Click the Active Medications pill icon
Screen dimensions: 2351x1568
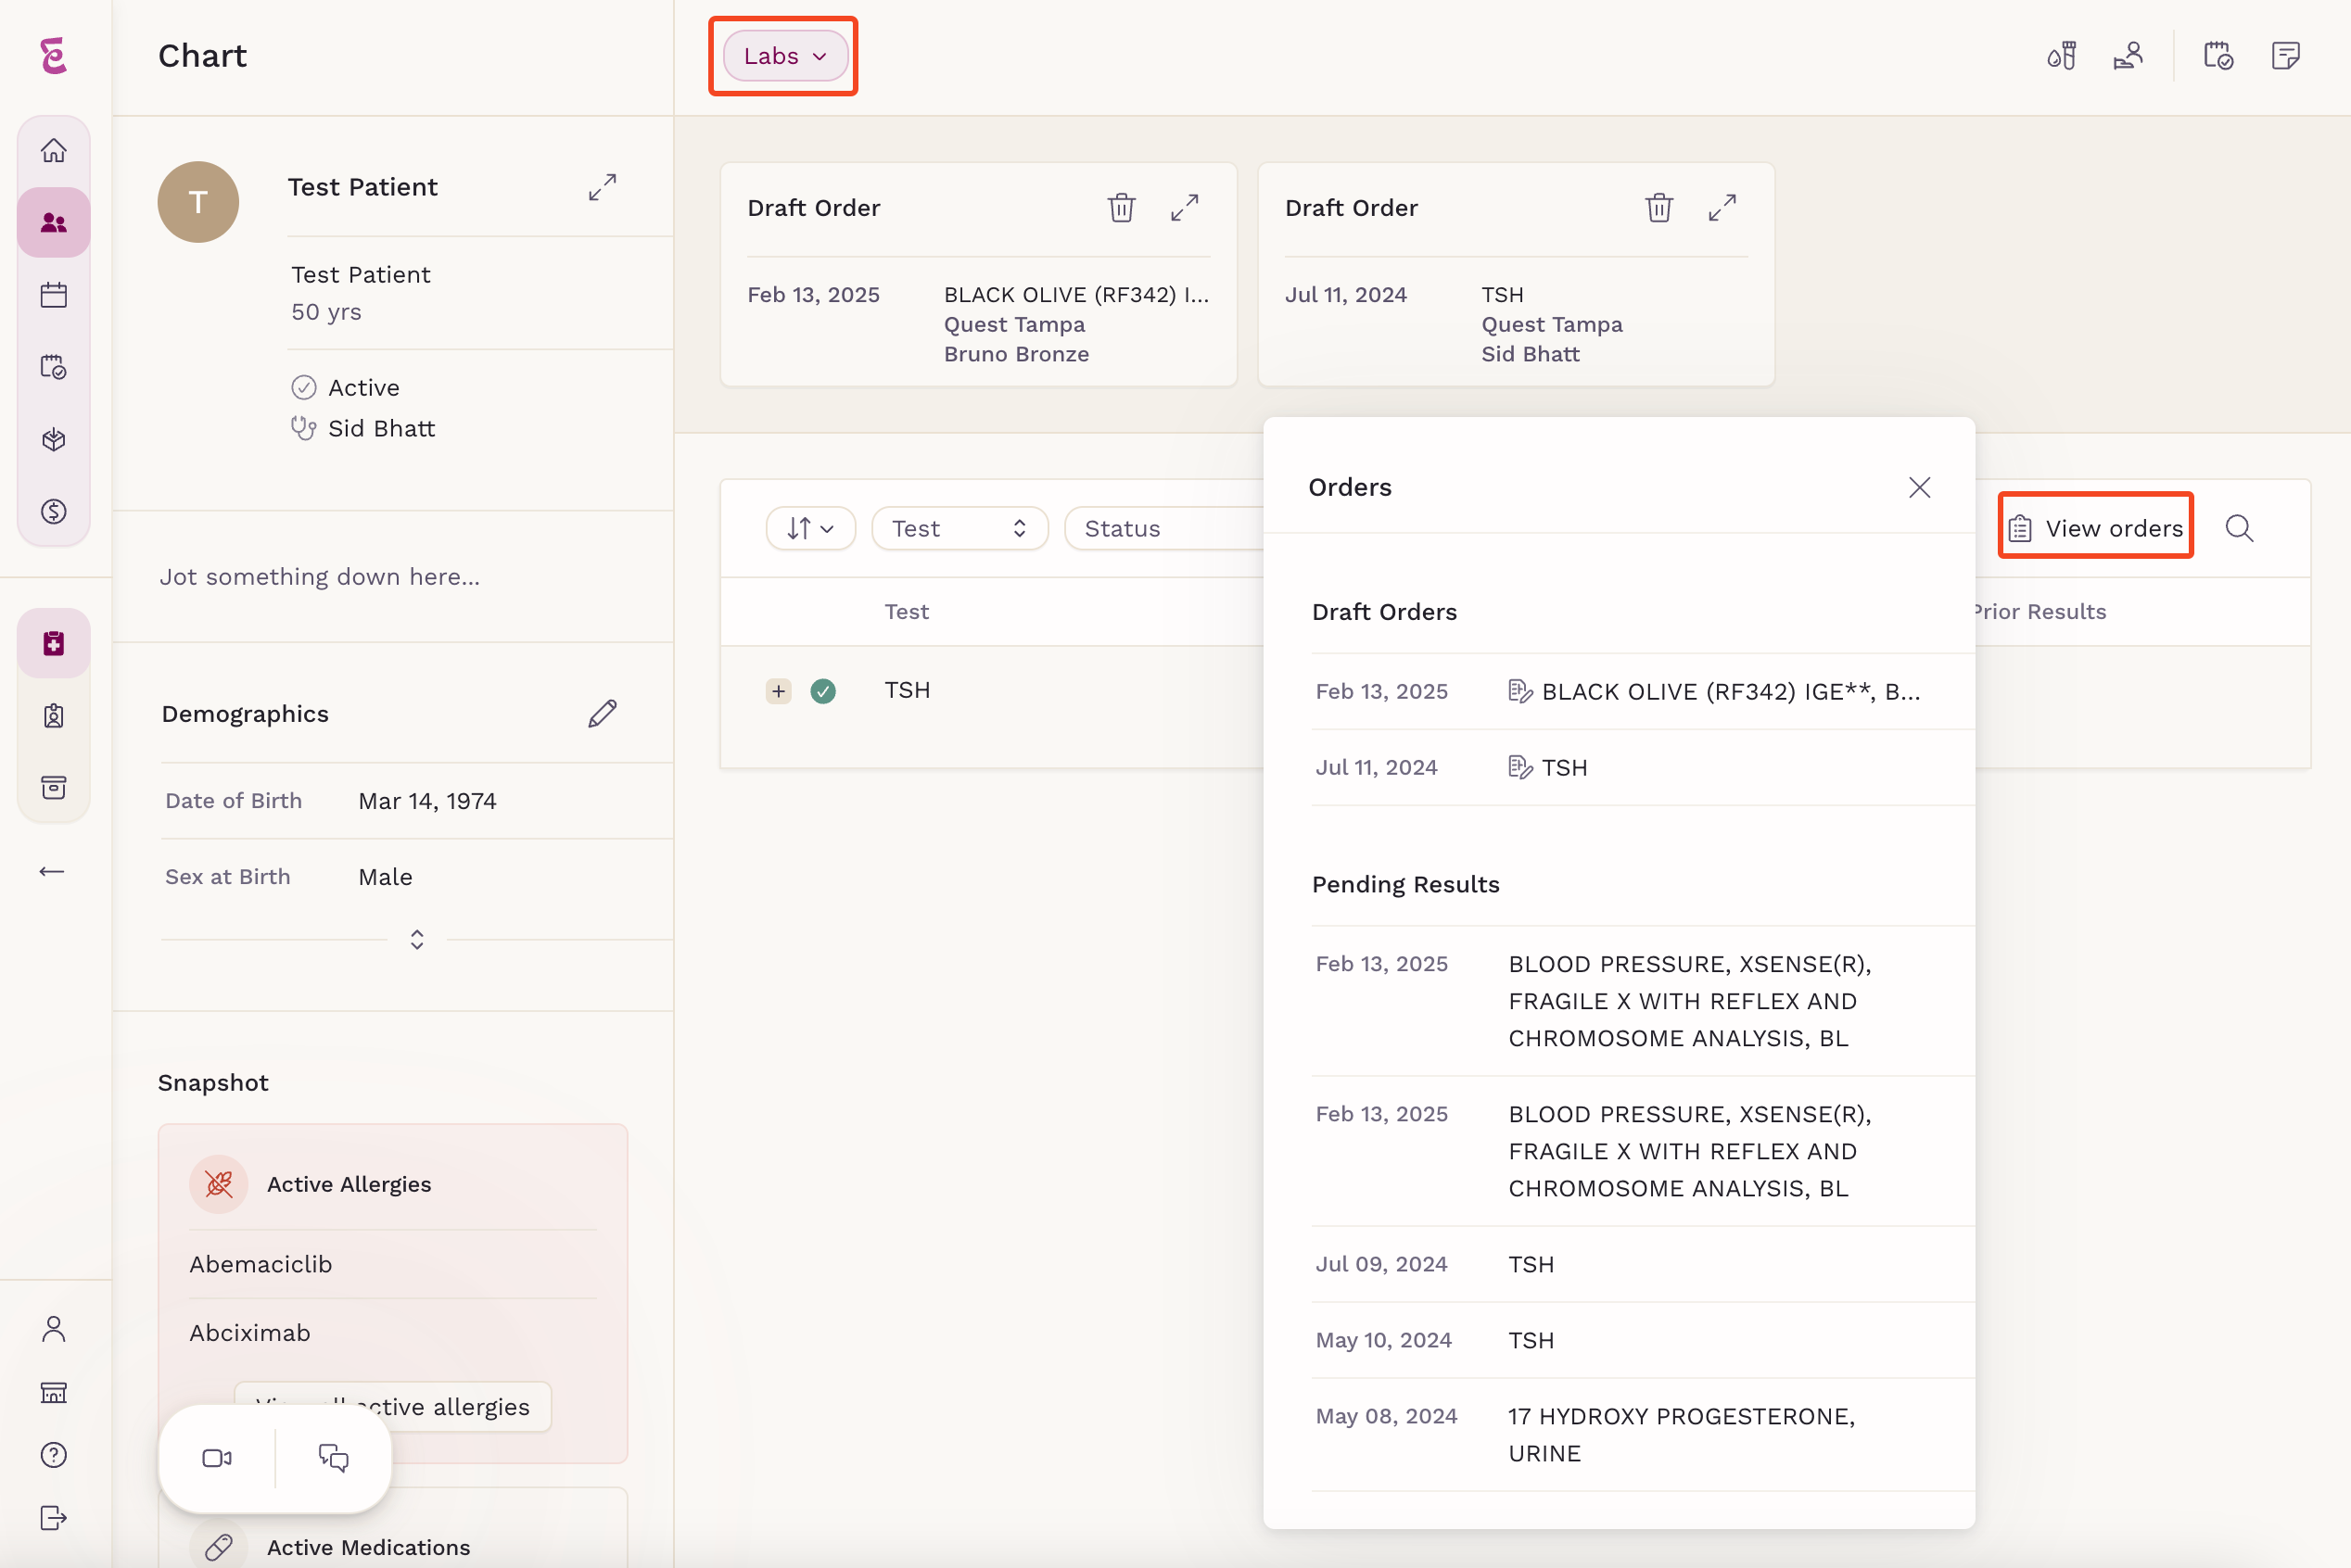(219, 1547)
